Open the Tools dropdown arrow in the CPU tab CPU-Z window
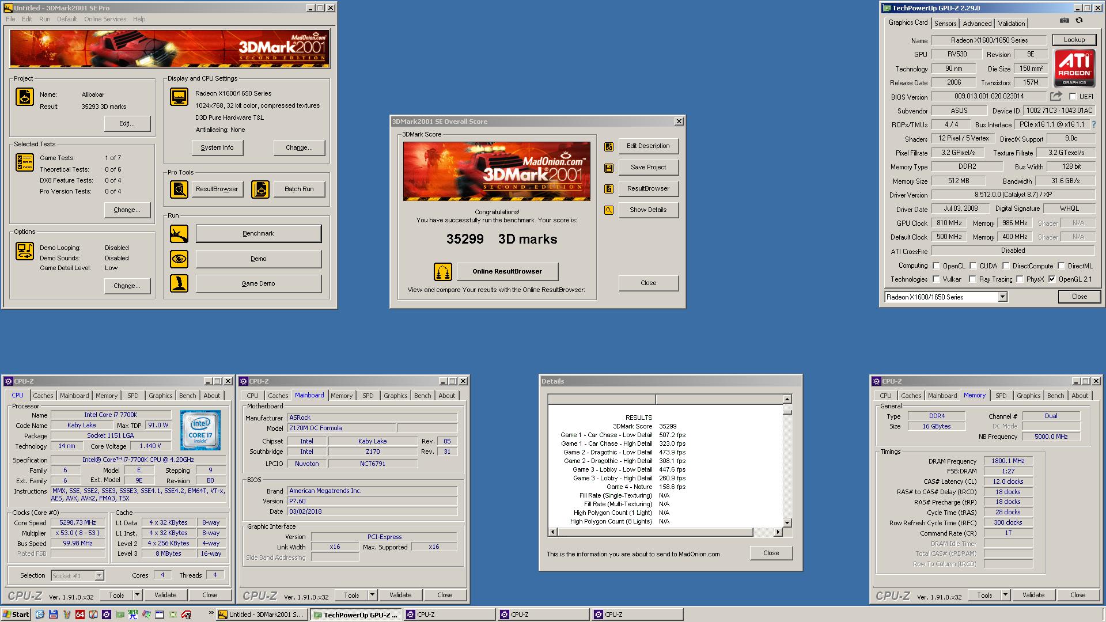The height and width of the screenshot is (622, 1106). tap(137, 595)
